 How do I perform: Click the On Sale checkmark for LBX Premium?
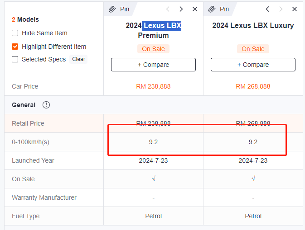pyautogui.click(x=154, y=178)
